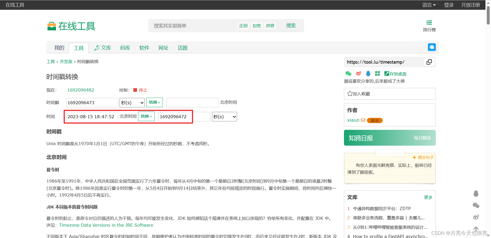
Task: Open Timezone Data Versions in the JRE Software link
Action: tap(106, 225)
